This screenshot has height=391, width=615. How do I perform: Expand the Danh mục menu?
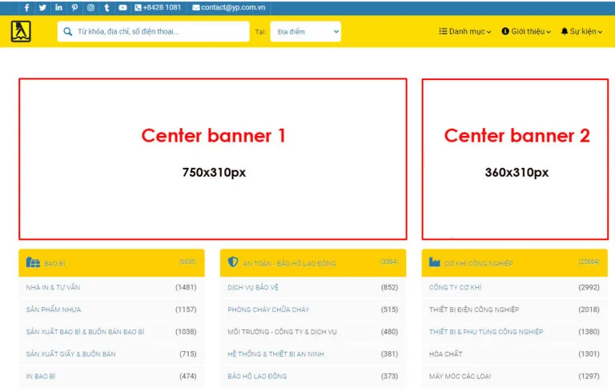pyautogui.click(x=465, y=32)
